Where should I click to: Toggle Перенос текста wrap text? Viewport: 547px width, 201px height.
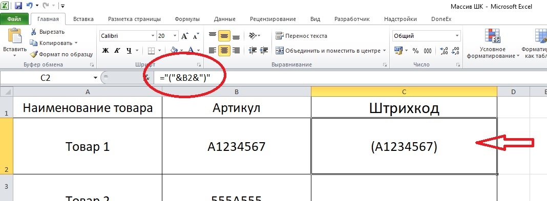(301, 35)
